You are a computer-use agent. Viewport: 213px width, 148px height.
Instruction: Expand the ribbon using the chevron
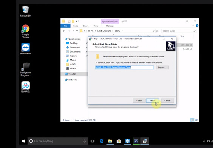pos(193,26)
